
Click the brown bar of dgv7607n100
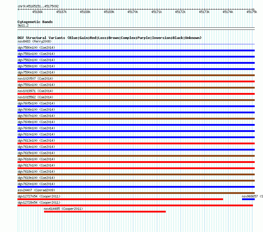point(136,119)
